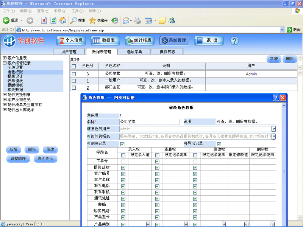Check the 部门主管 row checkbox
The width and height of the screenshot is (303, 227).
click(73, 87)
